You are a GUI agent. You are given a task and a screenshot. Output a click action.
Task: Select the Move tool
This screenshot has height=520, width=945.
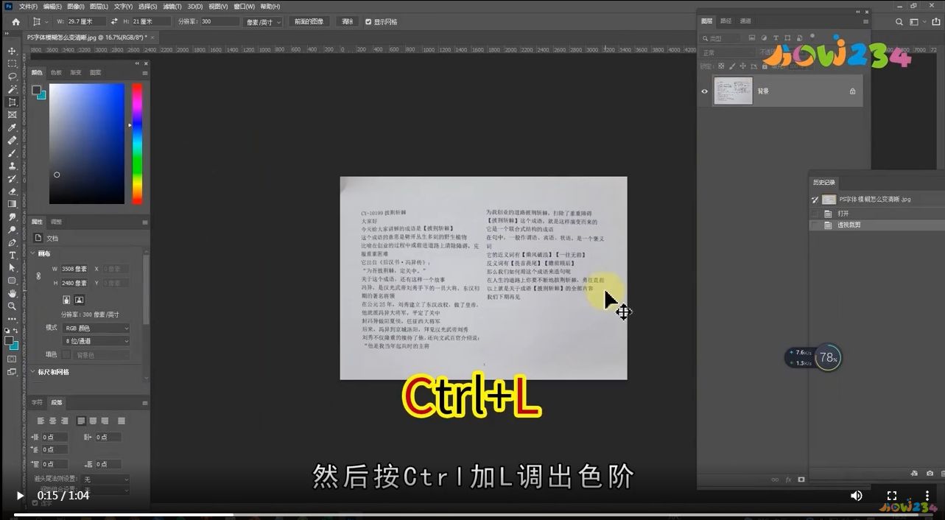pyautogui.click(x=12, y=51)
